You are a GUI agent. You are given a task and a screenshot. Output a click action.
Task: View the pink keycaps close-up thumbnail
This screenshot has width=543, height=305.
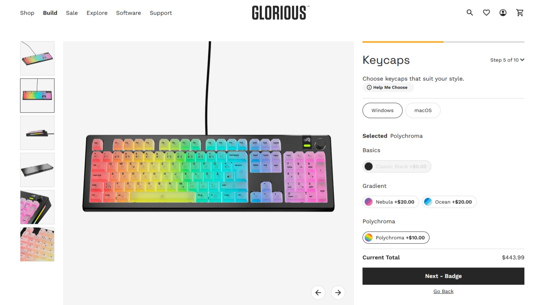tap(37, 207)
